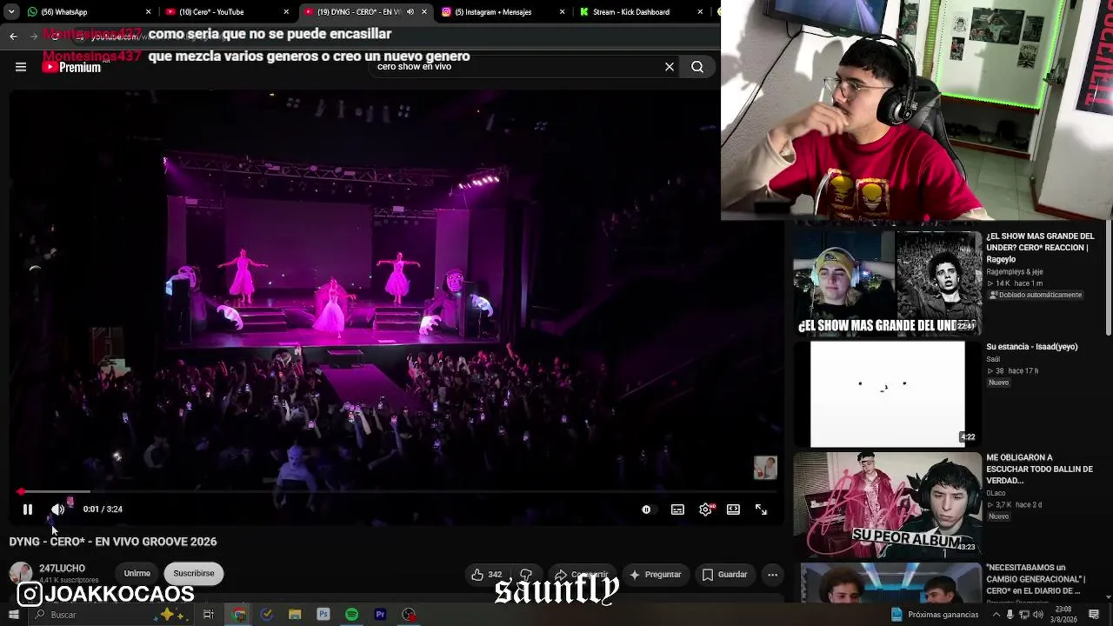1113x626 pixels.
Task: Open Task View on the taskbar
Action: 209,615
